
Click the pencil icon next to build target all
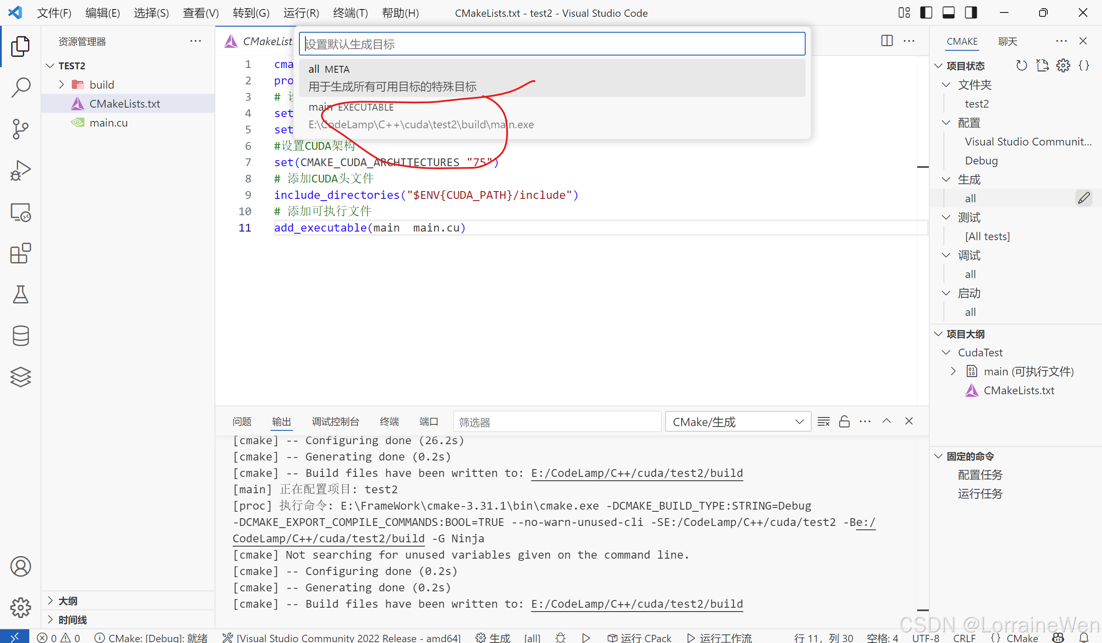(x=1083, y=198)
